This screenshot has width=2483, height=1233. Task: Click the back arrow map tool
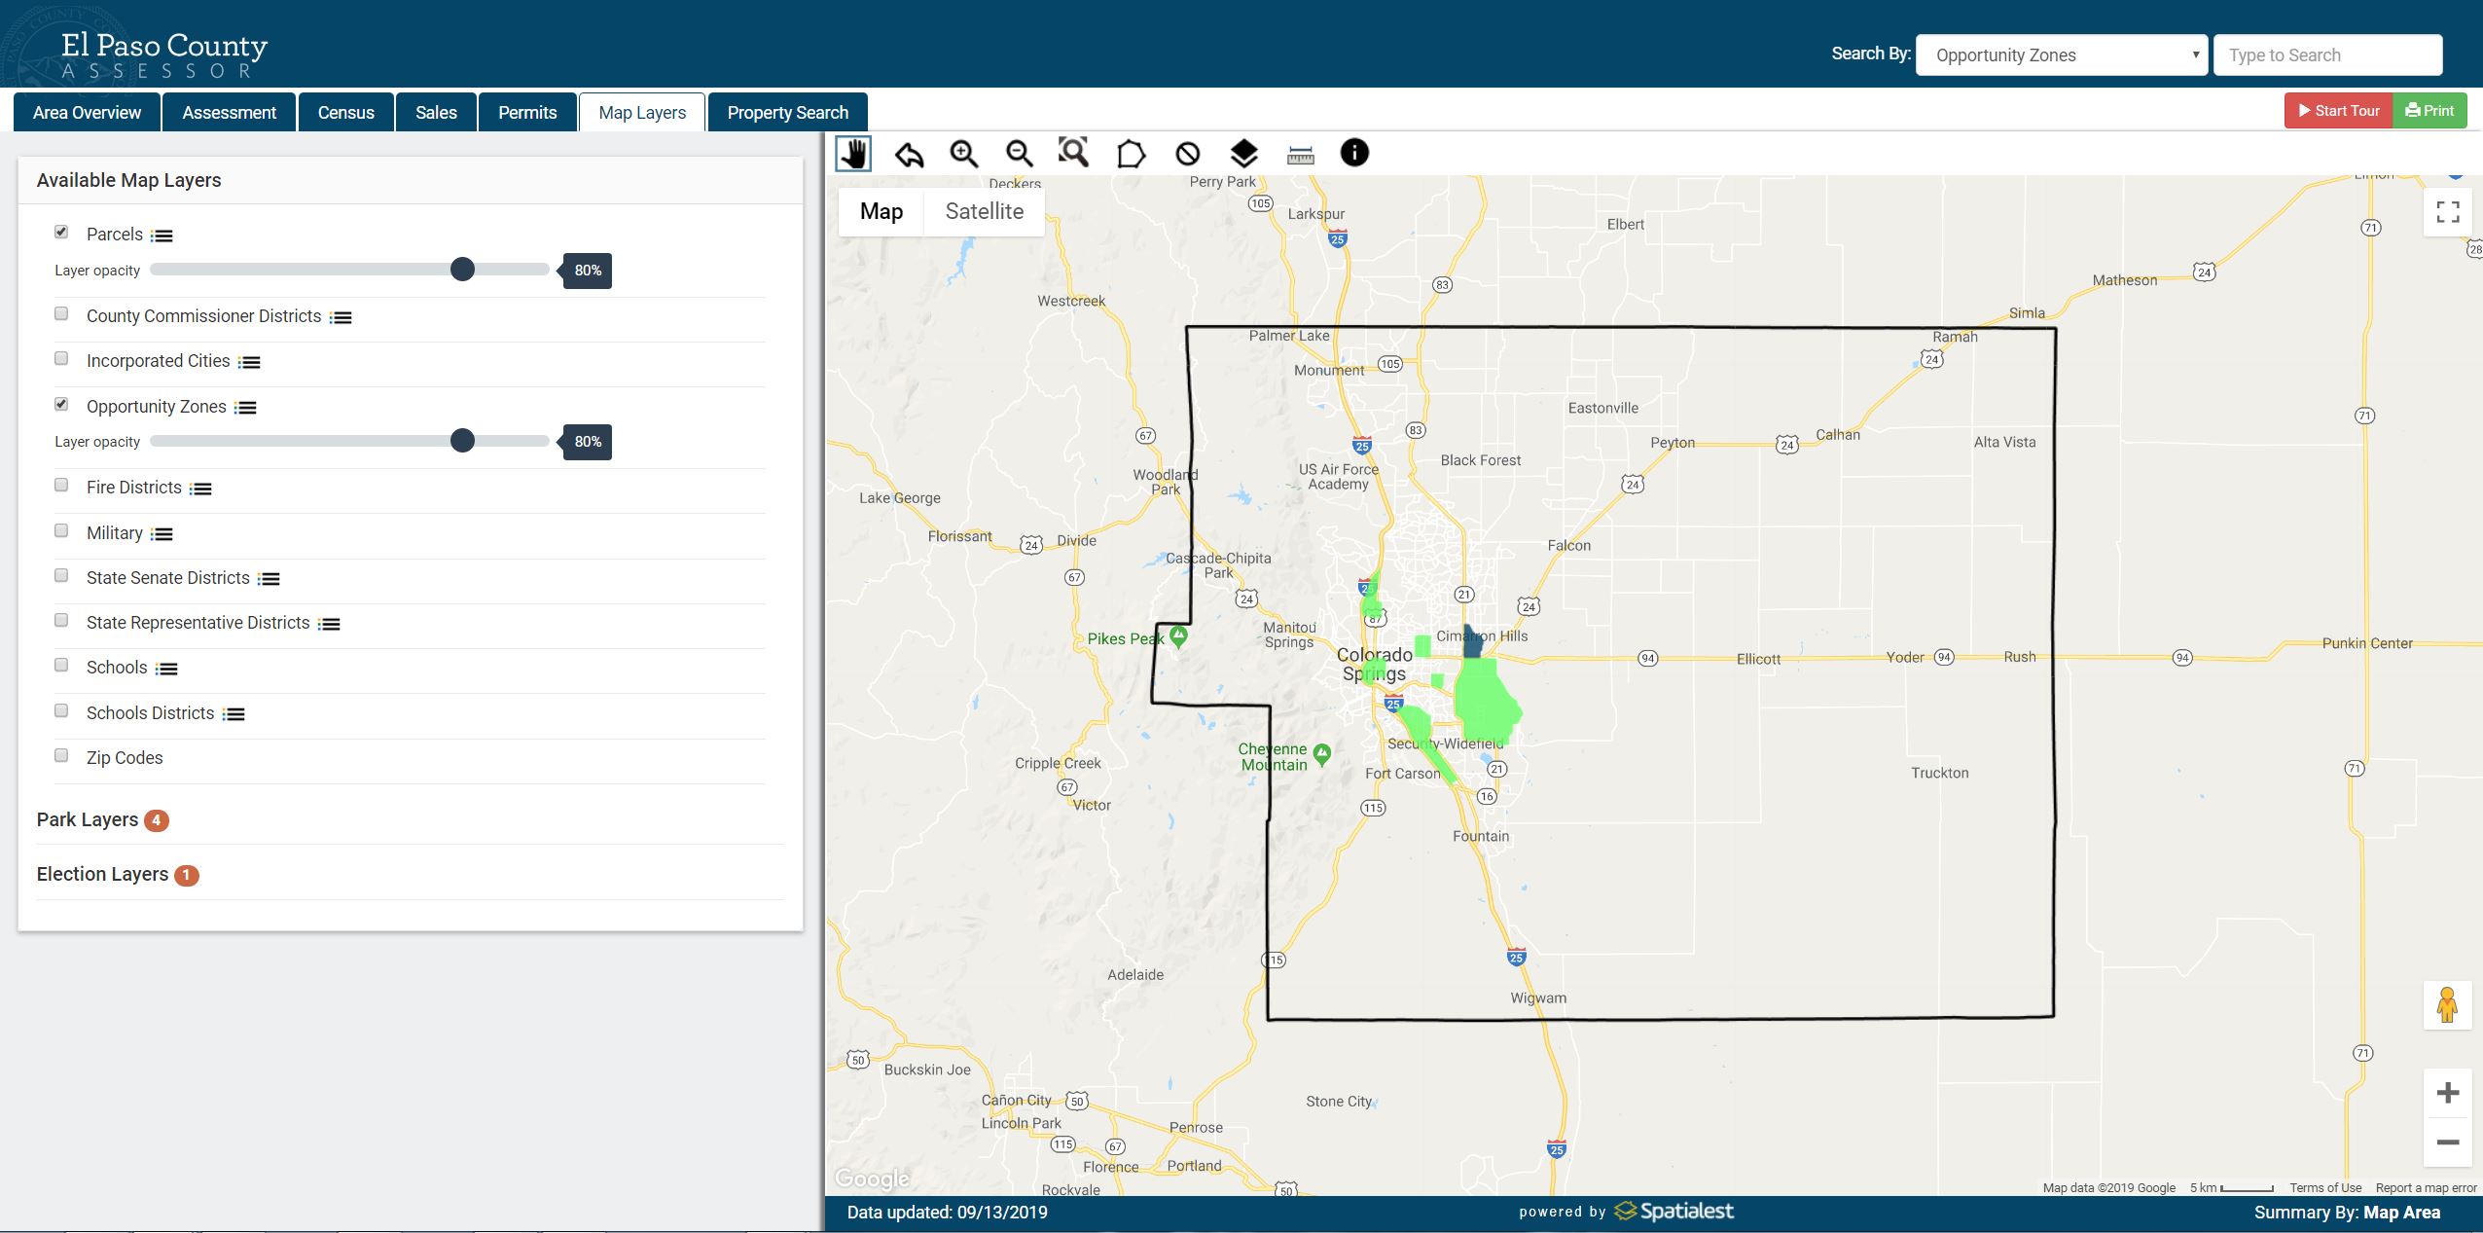[x=909, y=154]
